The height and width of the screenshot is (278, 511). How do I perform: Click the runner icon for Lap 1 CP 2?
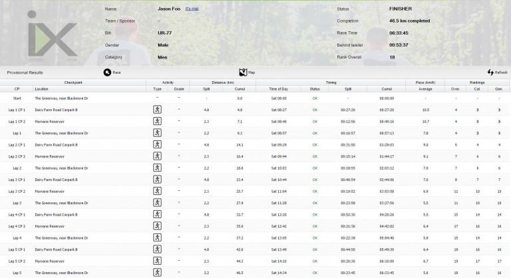click(x=158, y=121)
